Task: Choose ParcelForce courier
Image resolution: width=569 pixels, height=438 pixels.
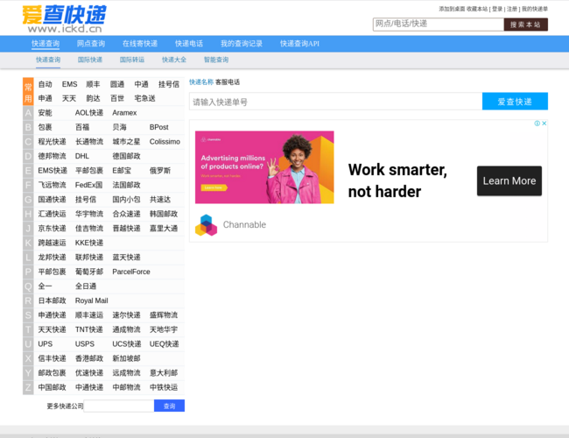Action: click(x=131, y=272)
